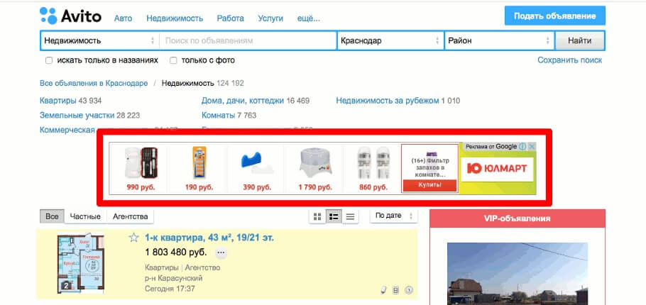The width and height of the screenshot is (646, 305).
Task: Check the 'только с фото' option
Action: (x=174, y=60)
